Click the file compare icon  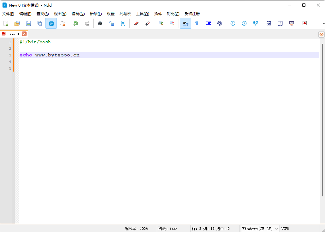[x=269, y=23]
